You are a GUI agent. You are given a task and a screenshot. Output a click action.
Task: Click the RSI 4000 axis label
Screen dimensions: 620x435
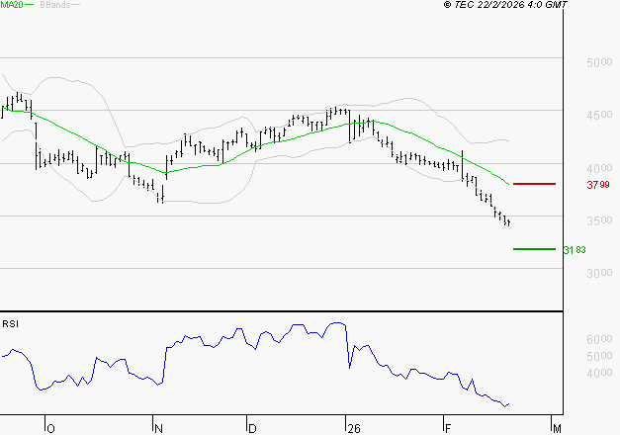coord(599,373)
